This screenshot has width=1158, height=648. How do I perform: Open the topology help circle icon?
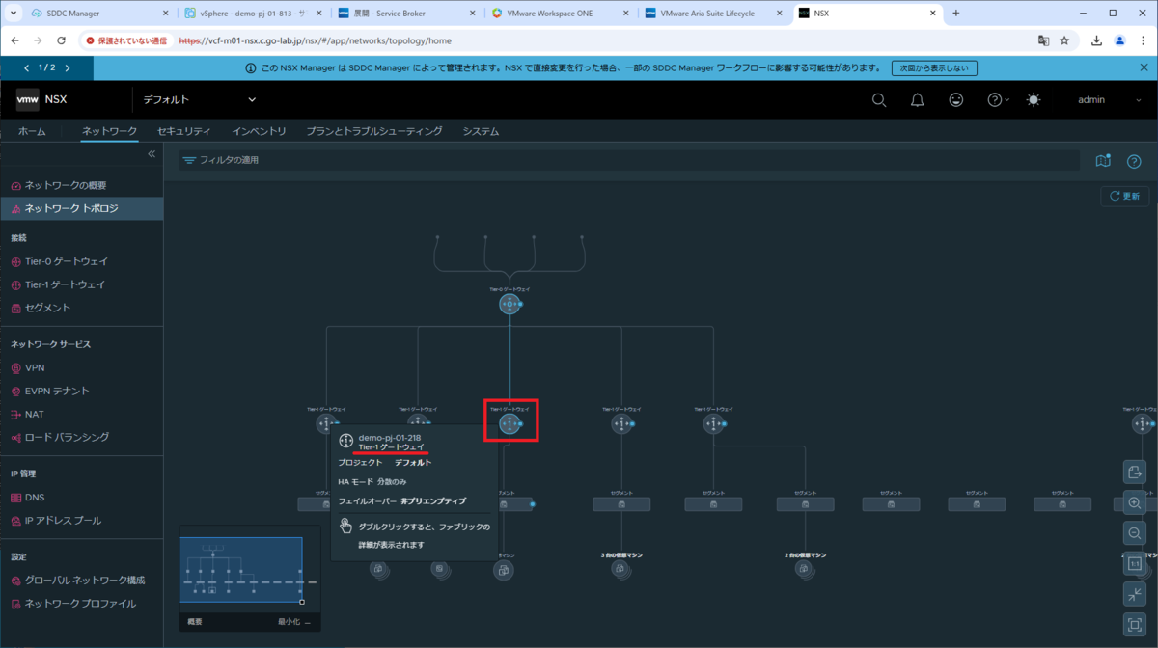[x=1134, y=161]
